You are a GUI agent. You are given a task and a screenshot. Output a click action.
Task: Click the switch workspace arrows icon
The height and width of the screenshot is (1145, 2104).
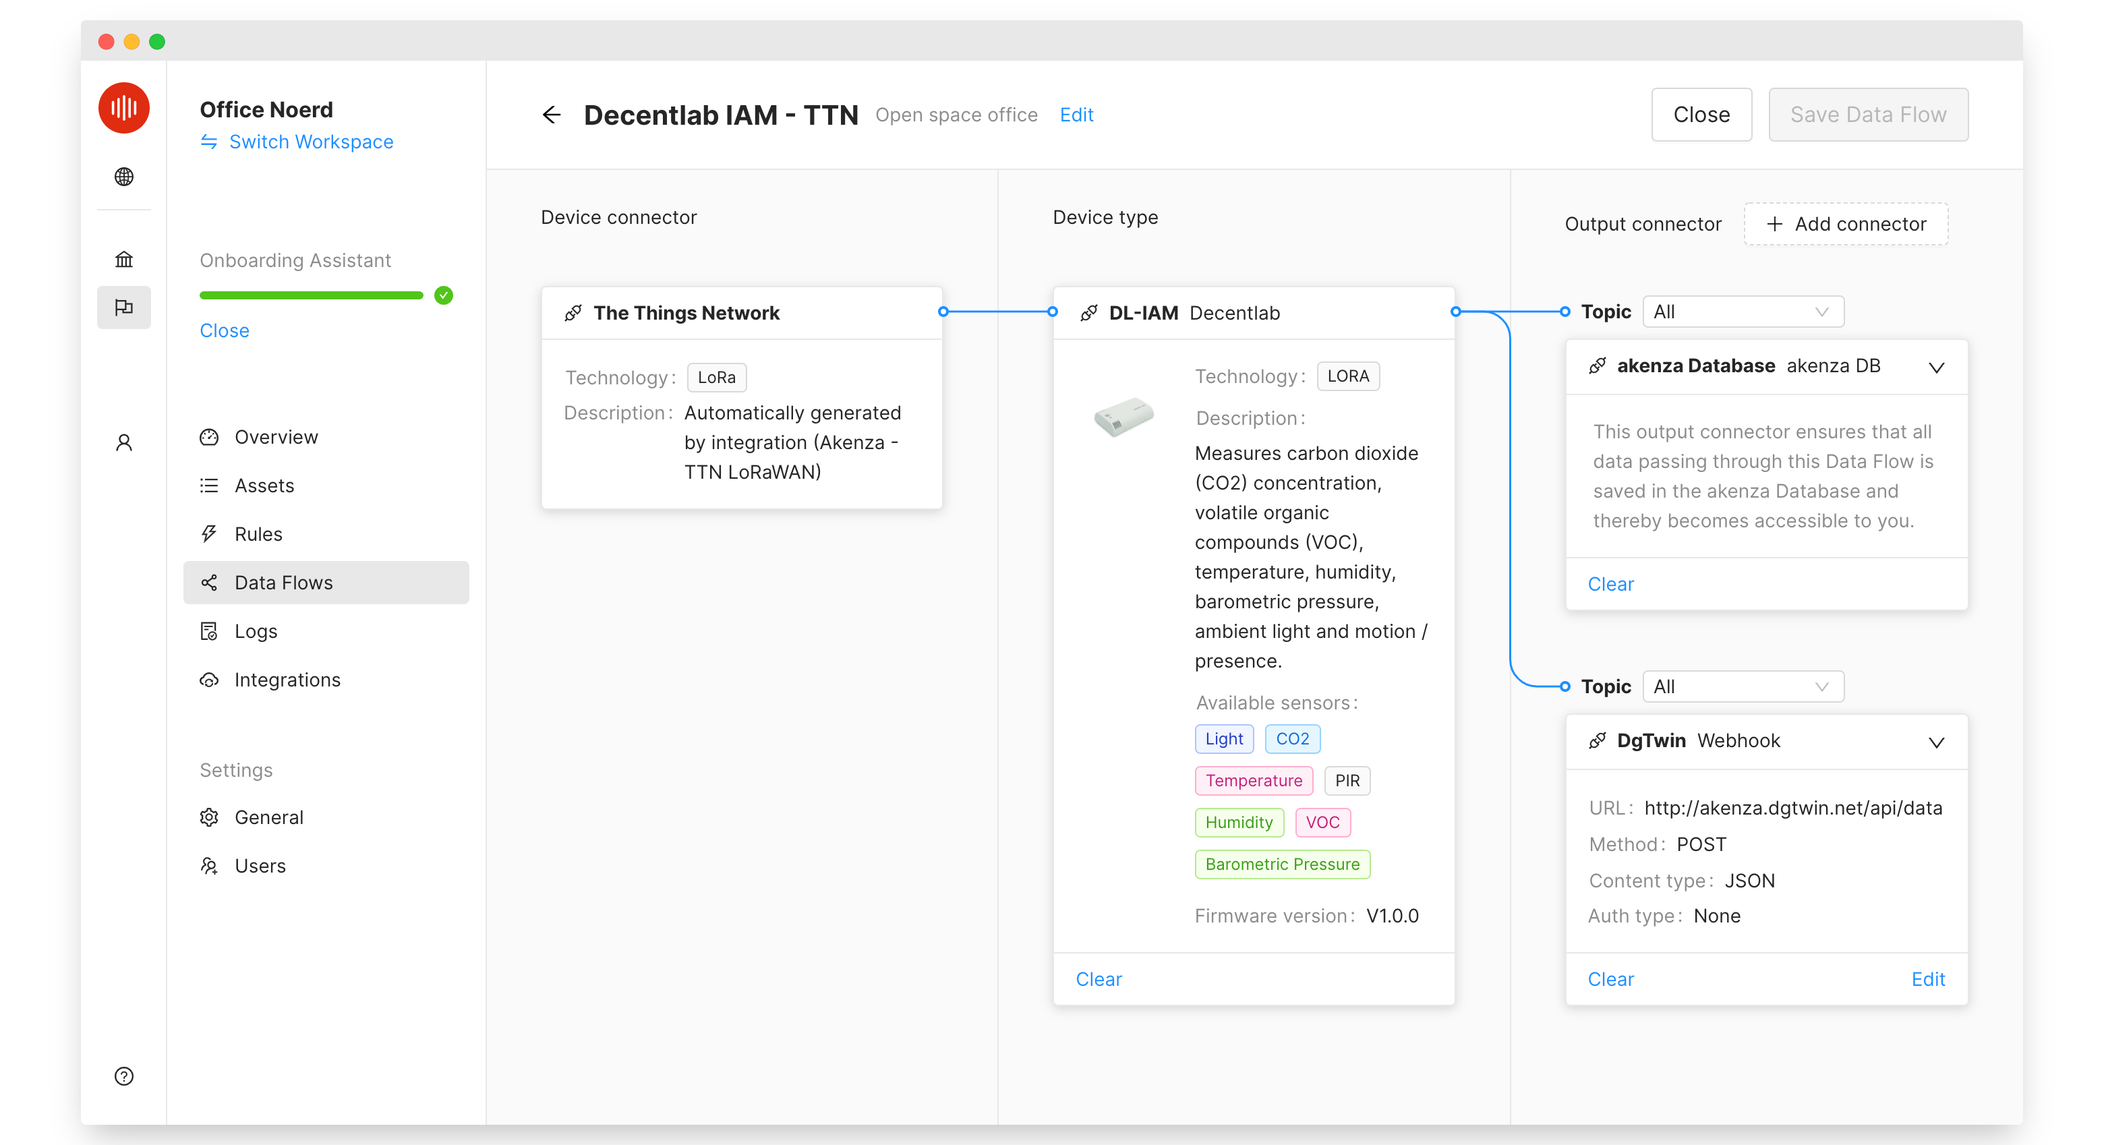click(x=209, y=142)
